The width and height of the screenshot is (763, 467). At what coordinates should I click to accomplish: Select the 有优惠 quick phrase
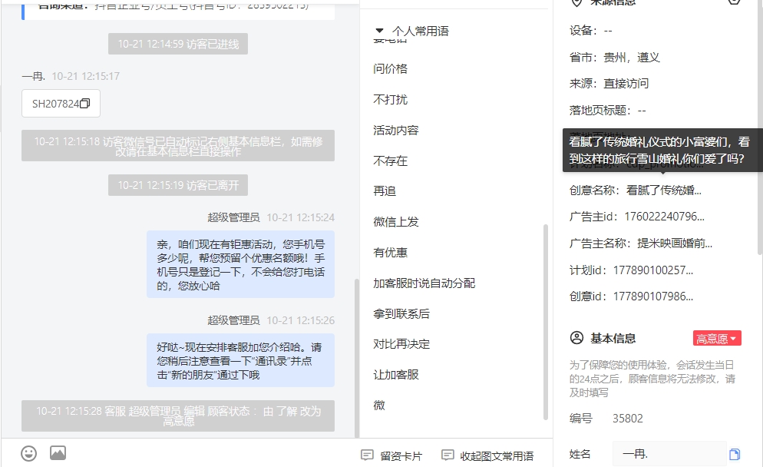click(390, 252)
